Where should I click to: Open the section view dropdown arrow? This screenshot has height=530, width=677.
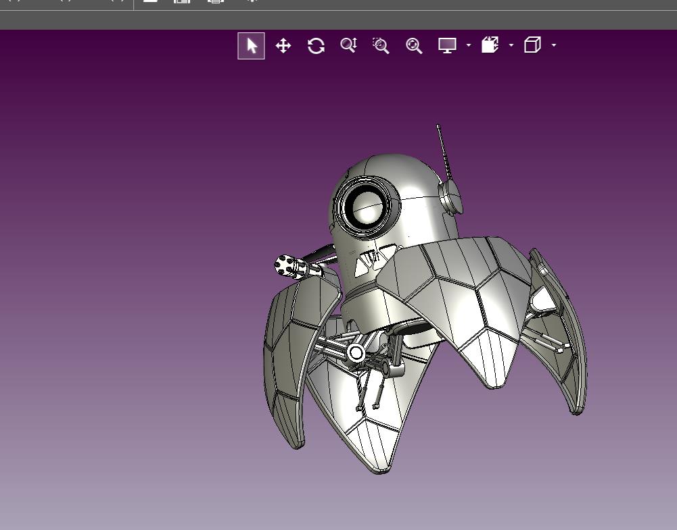point(511,45)
